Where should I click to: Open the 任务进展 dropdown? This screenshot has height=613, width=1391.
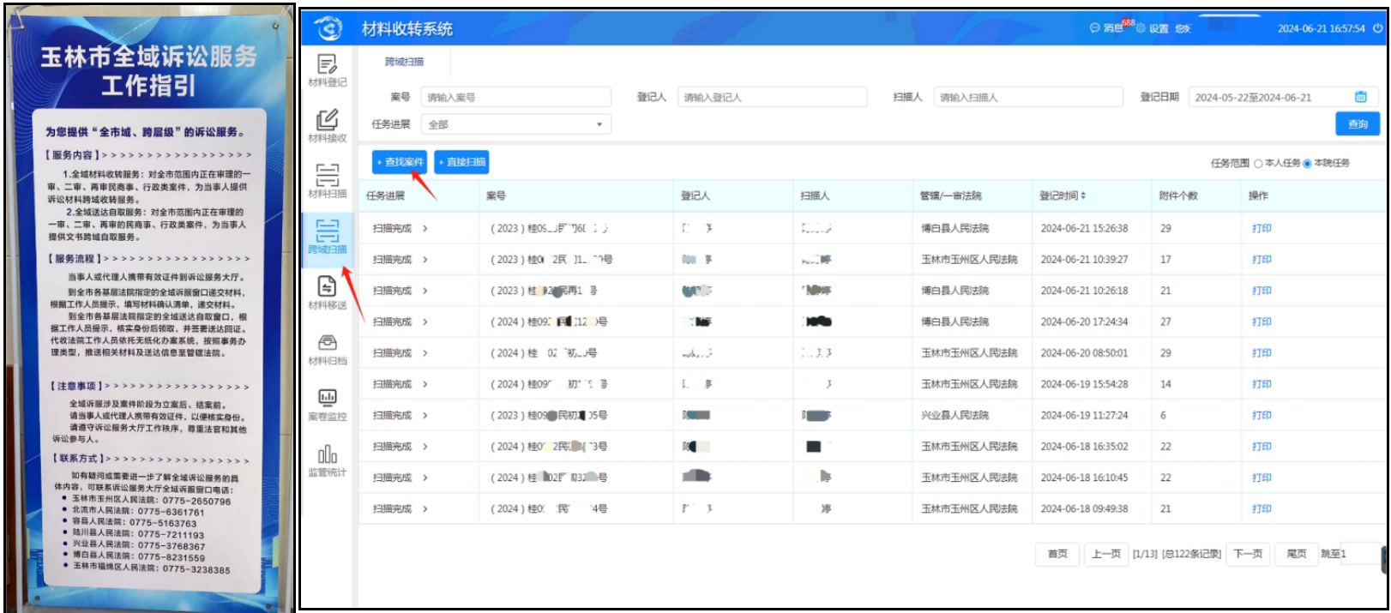coord(515,124)
